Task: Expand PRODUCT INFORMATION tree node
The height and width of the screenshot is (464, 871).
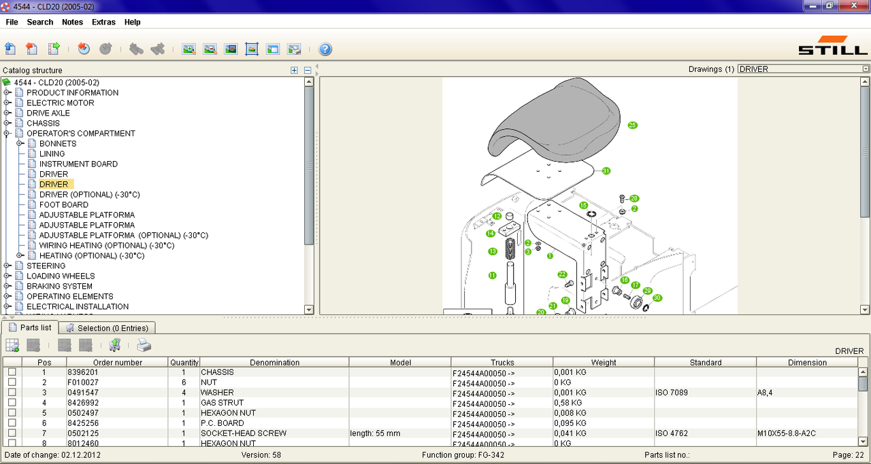Action: [7, 92]
